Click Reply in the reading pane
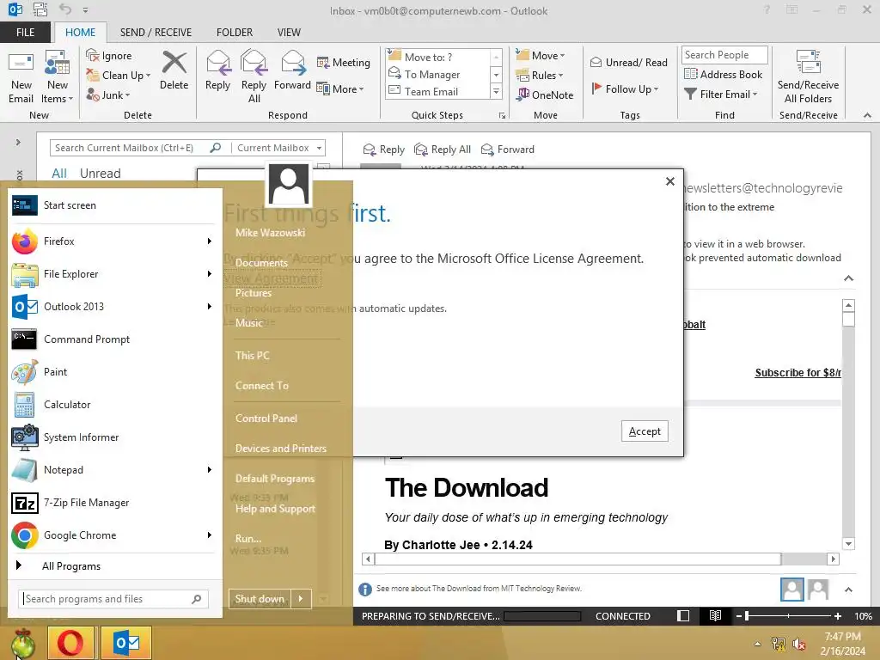 click(x=384, y=150)
